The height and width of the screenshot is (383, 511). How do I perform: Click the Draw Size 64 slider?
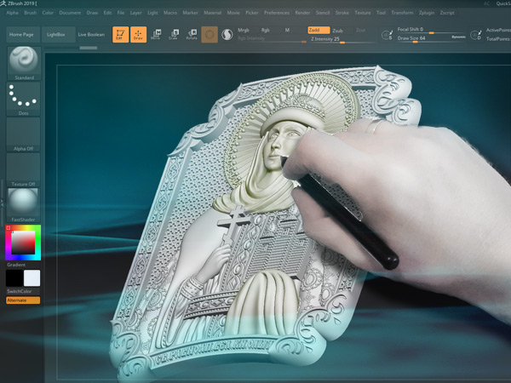432,39
